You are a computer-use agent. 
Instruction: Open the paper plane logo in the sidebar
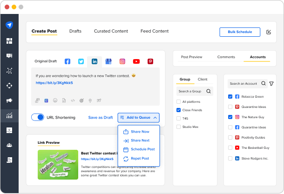coord(9,25)
